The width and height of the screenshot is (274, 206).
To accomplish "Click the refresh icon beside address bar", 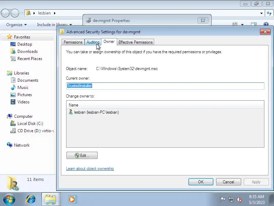I will click(x=269, y=13).
